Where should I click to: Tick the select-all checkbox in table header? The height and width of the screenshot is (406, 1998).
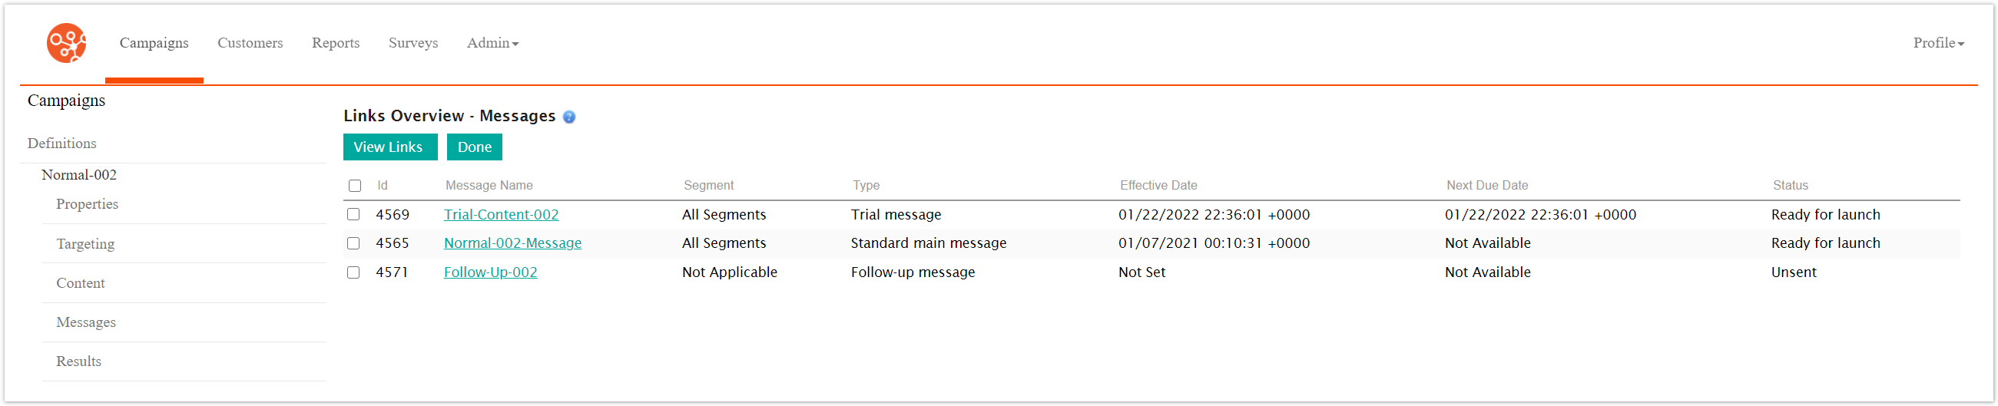click(x=354, y=186)
